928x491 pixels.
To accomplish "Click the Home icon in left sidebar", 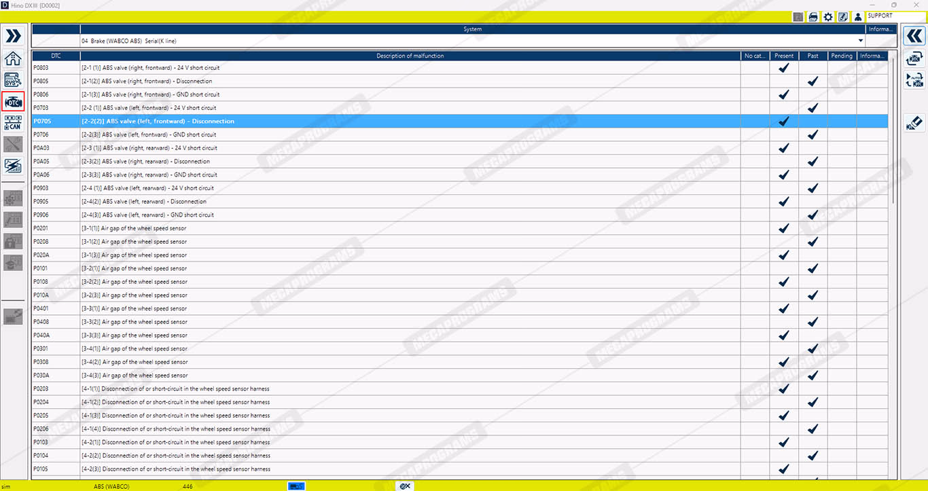I will [13, 58].
